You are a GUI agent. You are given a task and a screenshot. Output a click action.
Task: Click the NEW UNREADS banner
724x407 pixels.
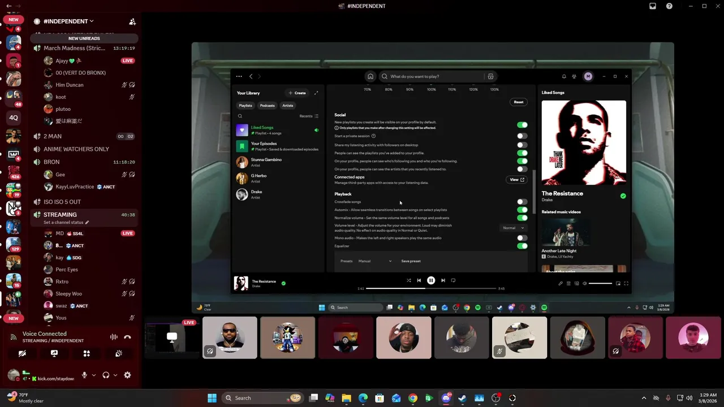point(84,38)
